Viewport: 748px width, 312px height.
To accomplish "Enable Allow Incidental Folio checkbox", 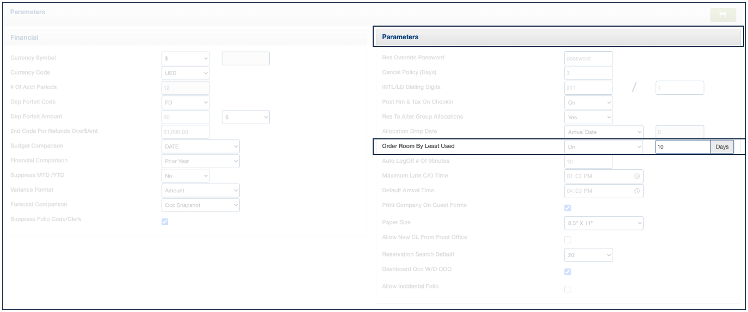I will [567, 289].
